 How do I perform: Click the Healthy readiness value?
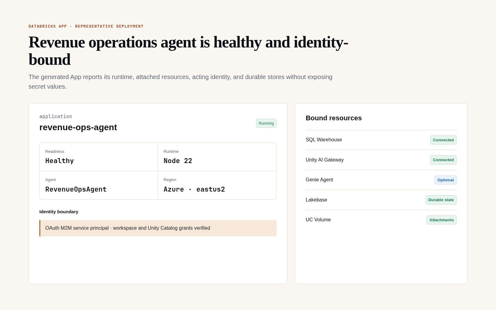tap(60, 161)
